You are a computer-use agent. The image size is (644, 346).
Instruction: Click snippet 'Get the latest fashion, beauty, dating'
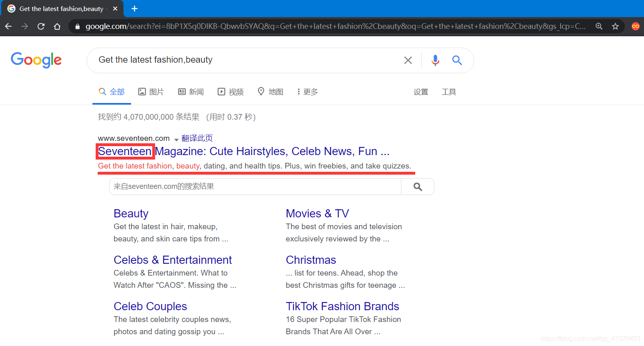pyautogui.click(x=162, y=166)
